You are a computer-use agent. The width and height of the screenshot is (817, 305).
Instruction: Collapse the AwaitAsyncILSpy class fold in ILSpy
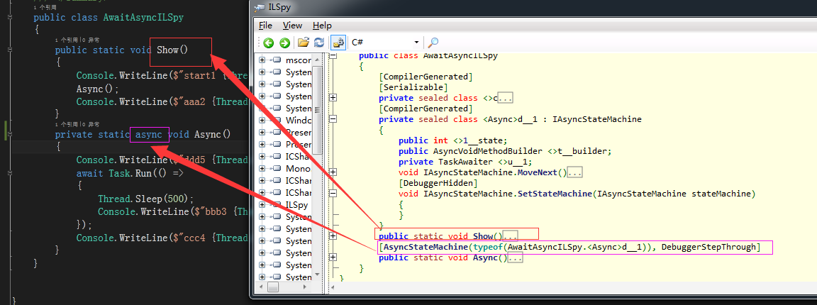click(x=333, y=56)
